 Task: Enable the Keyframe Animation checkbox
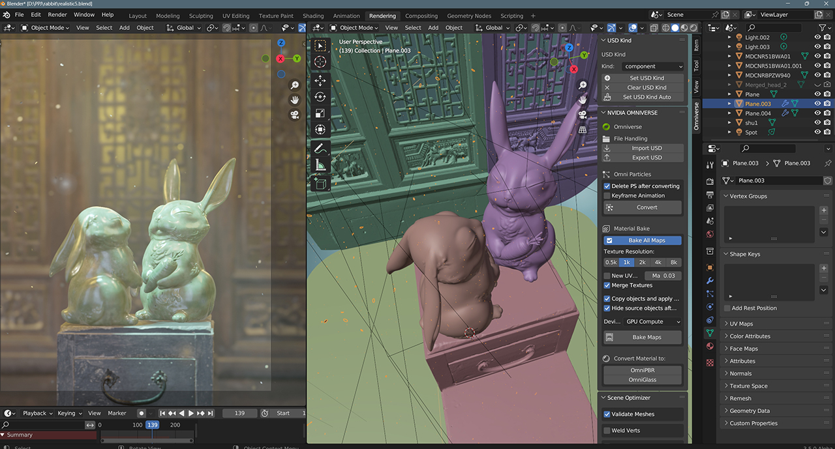[607, 196]
